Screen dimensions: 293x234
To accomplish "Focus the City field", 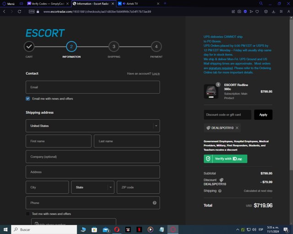I will [x=47, y=187].
